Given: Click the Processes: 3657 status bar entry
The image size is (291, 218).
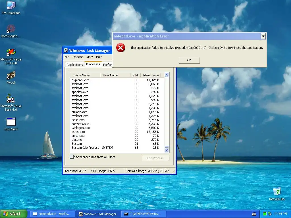Looking at the screenshot, I should click(x=76, y=171).
